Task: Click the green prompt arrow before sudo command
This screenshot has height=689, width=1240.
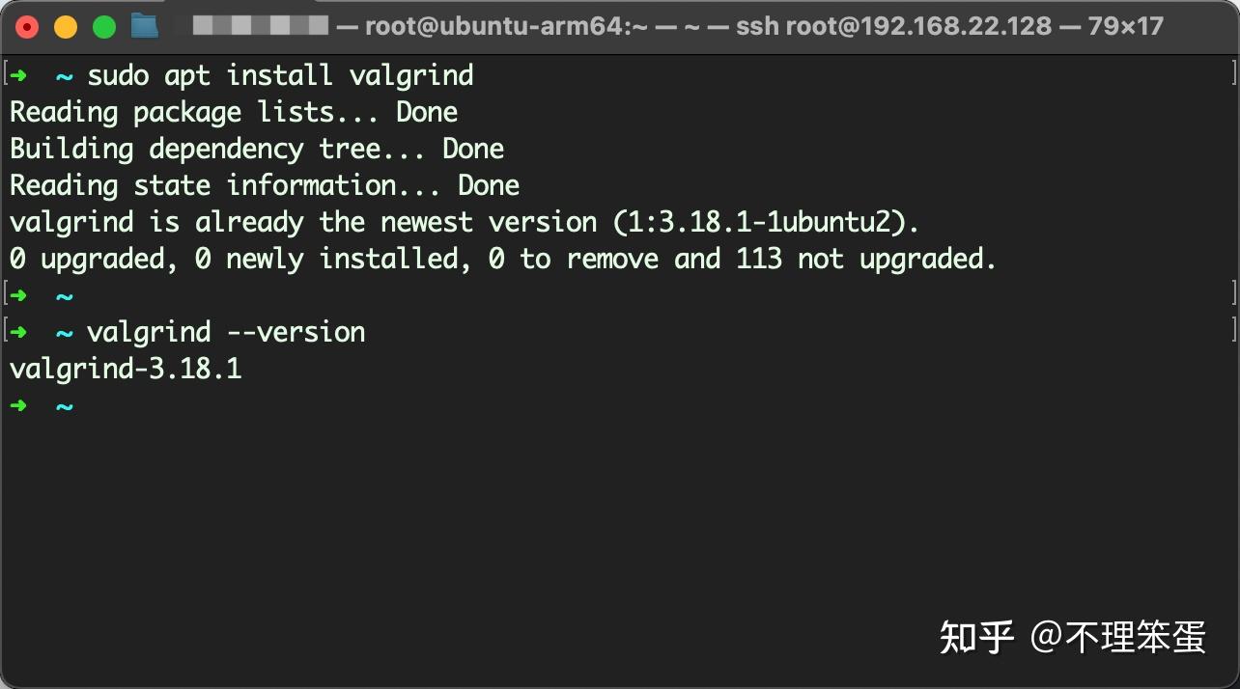Action: 18,75
